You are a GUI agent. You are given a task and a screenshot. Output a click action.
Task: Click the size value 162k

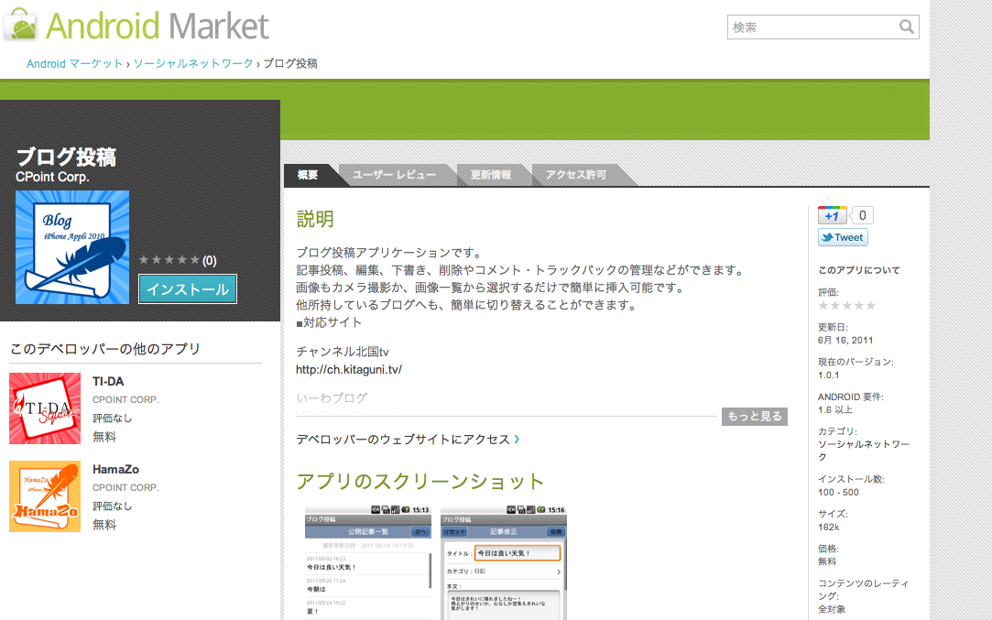pos(828,527)
